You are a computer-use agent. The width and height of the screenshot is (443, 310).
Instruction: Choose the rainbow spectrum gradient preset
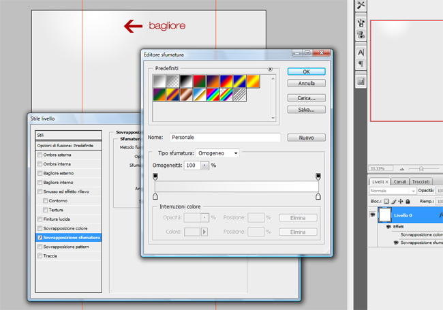click(213, 95)
